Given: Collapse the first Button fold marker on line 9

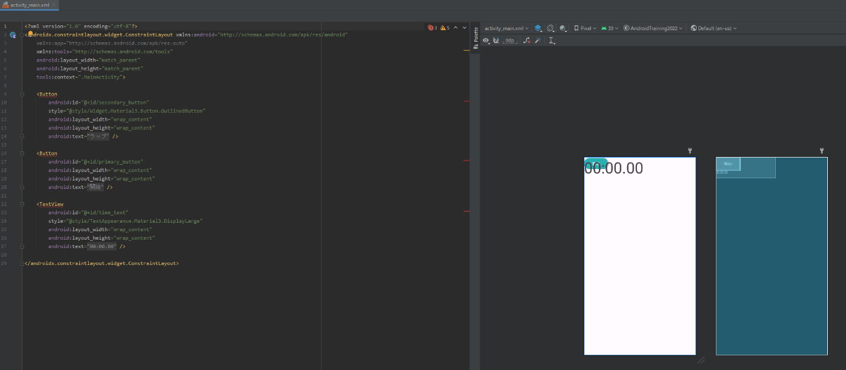Looking at the screenshot, I should [23, 94].
